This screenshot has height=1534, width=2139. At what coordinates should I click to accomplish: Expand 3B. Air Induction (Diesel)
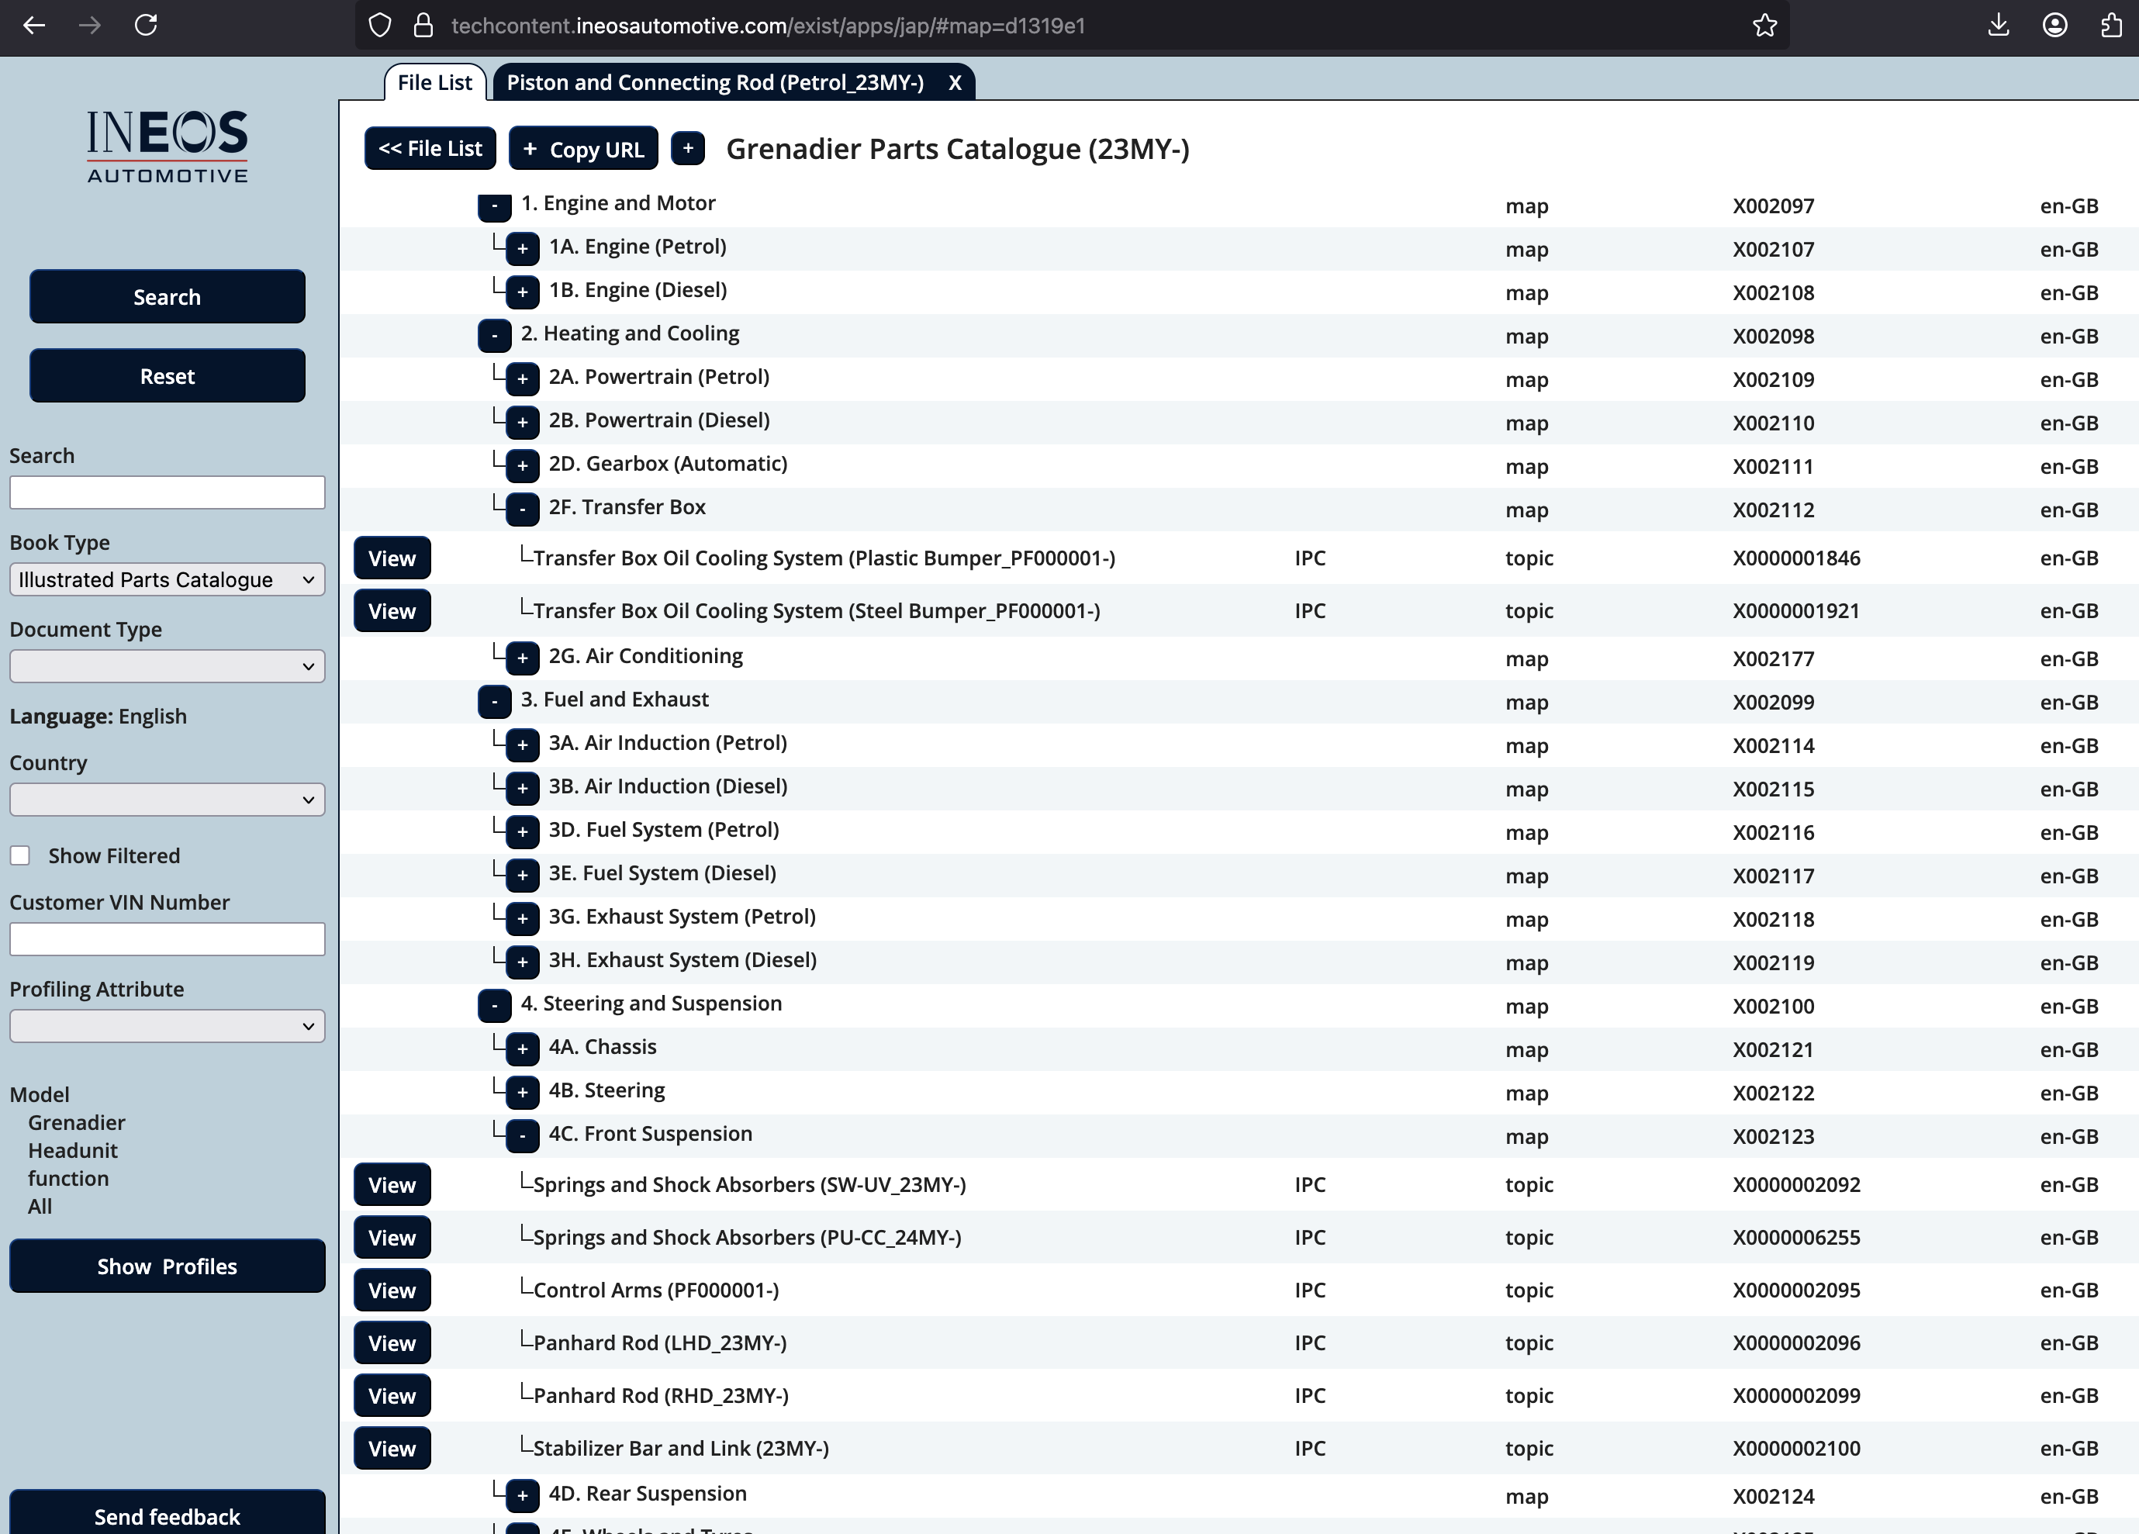pos(523,788)
